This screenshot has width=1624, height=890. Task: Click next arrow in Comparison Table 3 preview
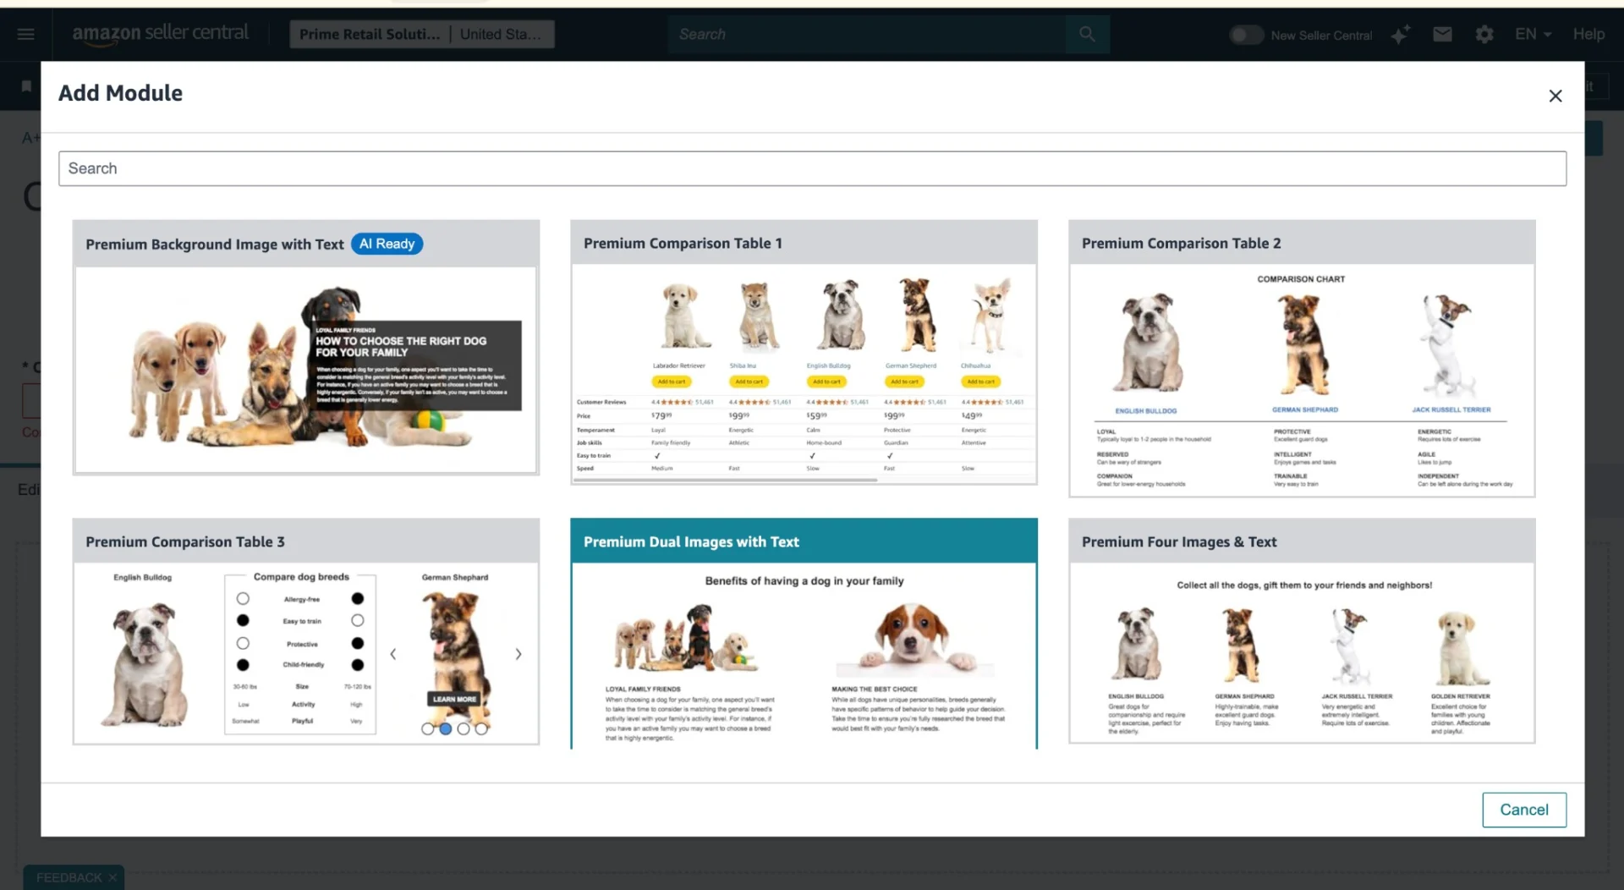click(x=518, y=654)
